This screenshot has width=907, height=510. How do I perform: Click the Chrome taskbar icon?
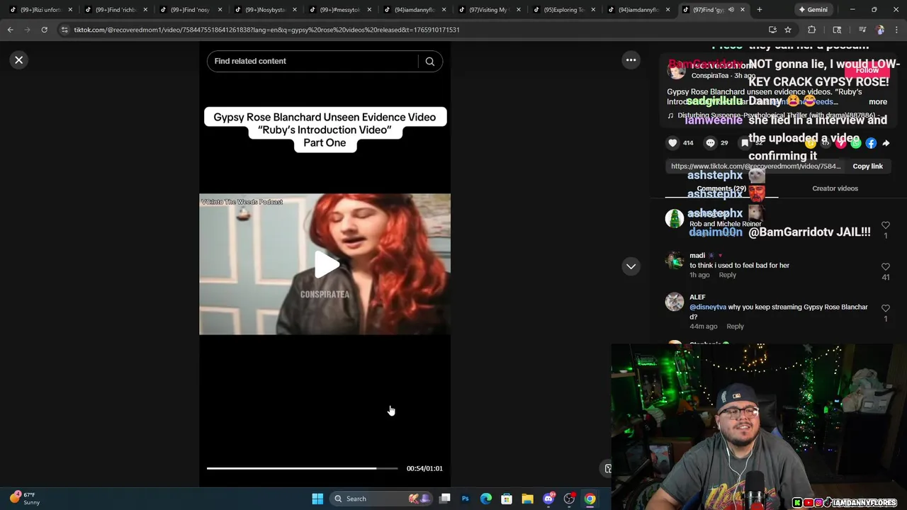tap(590, 499)
